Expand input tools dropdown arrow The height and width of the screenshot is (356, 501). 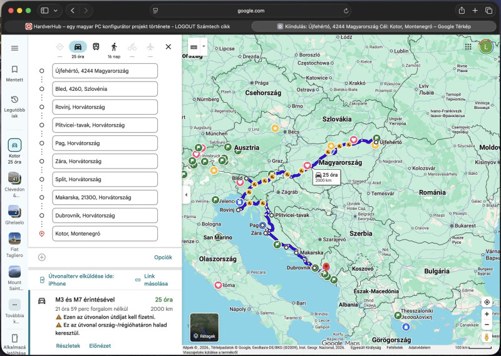(x=204, y=46)
